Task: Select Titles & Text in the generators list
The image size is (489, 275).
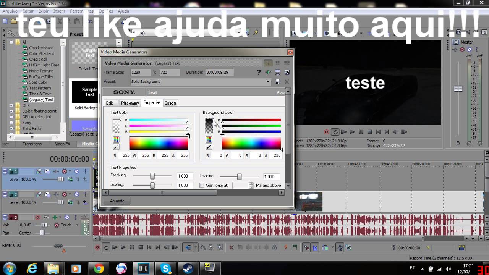Action: tap(40, 94)
